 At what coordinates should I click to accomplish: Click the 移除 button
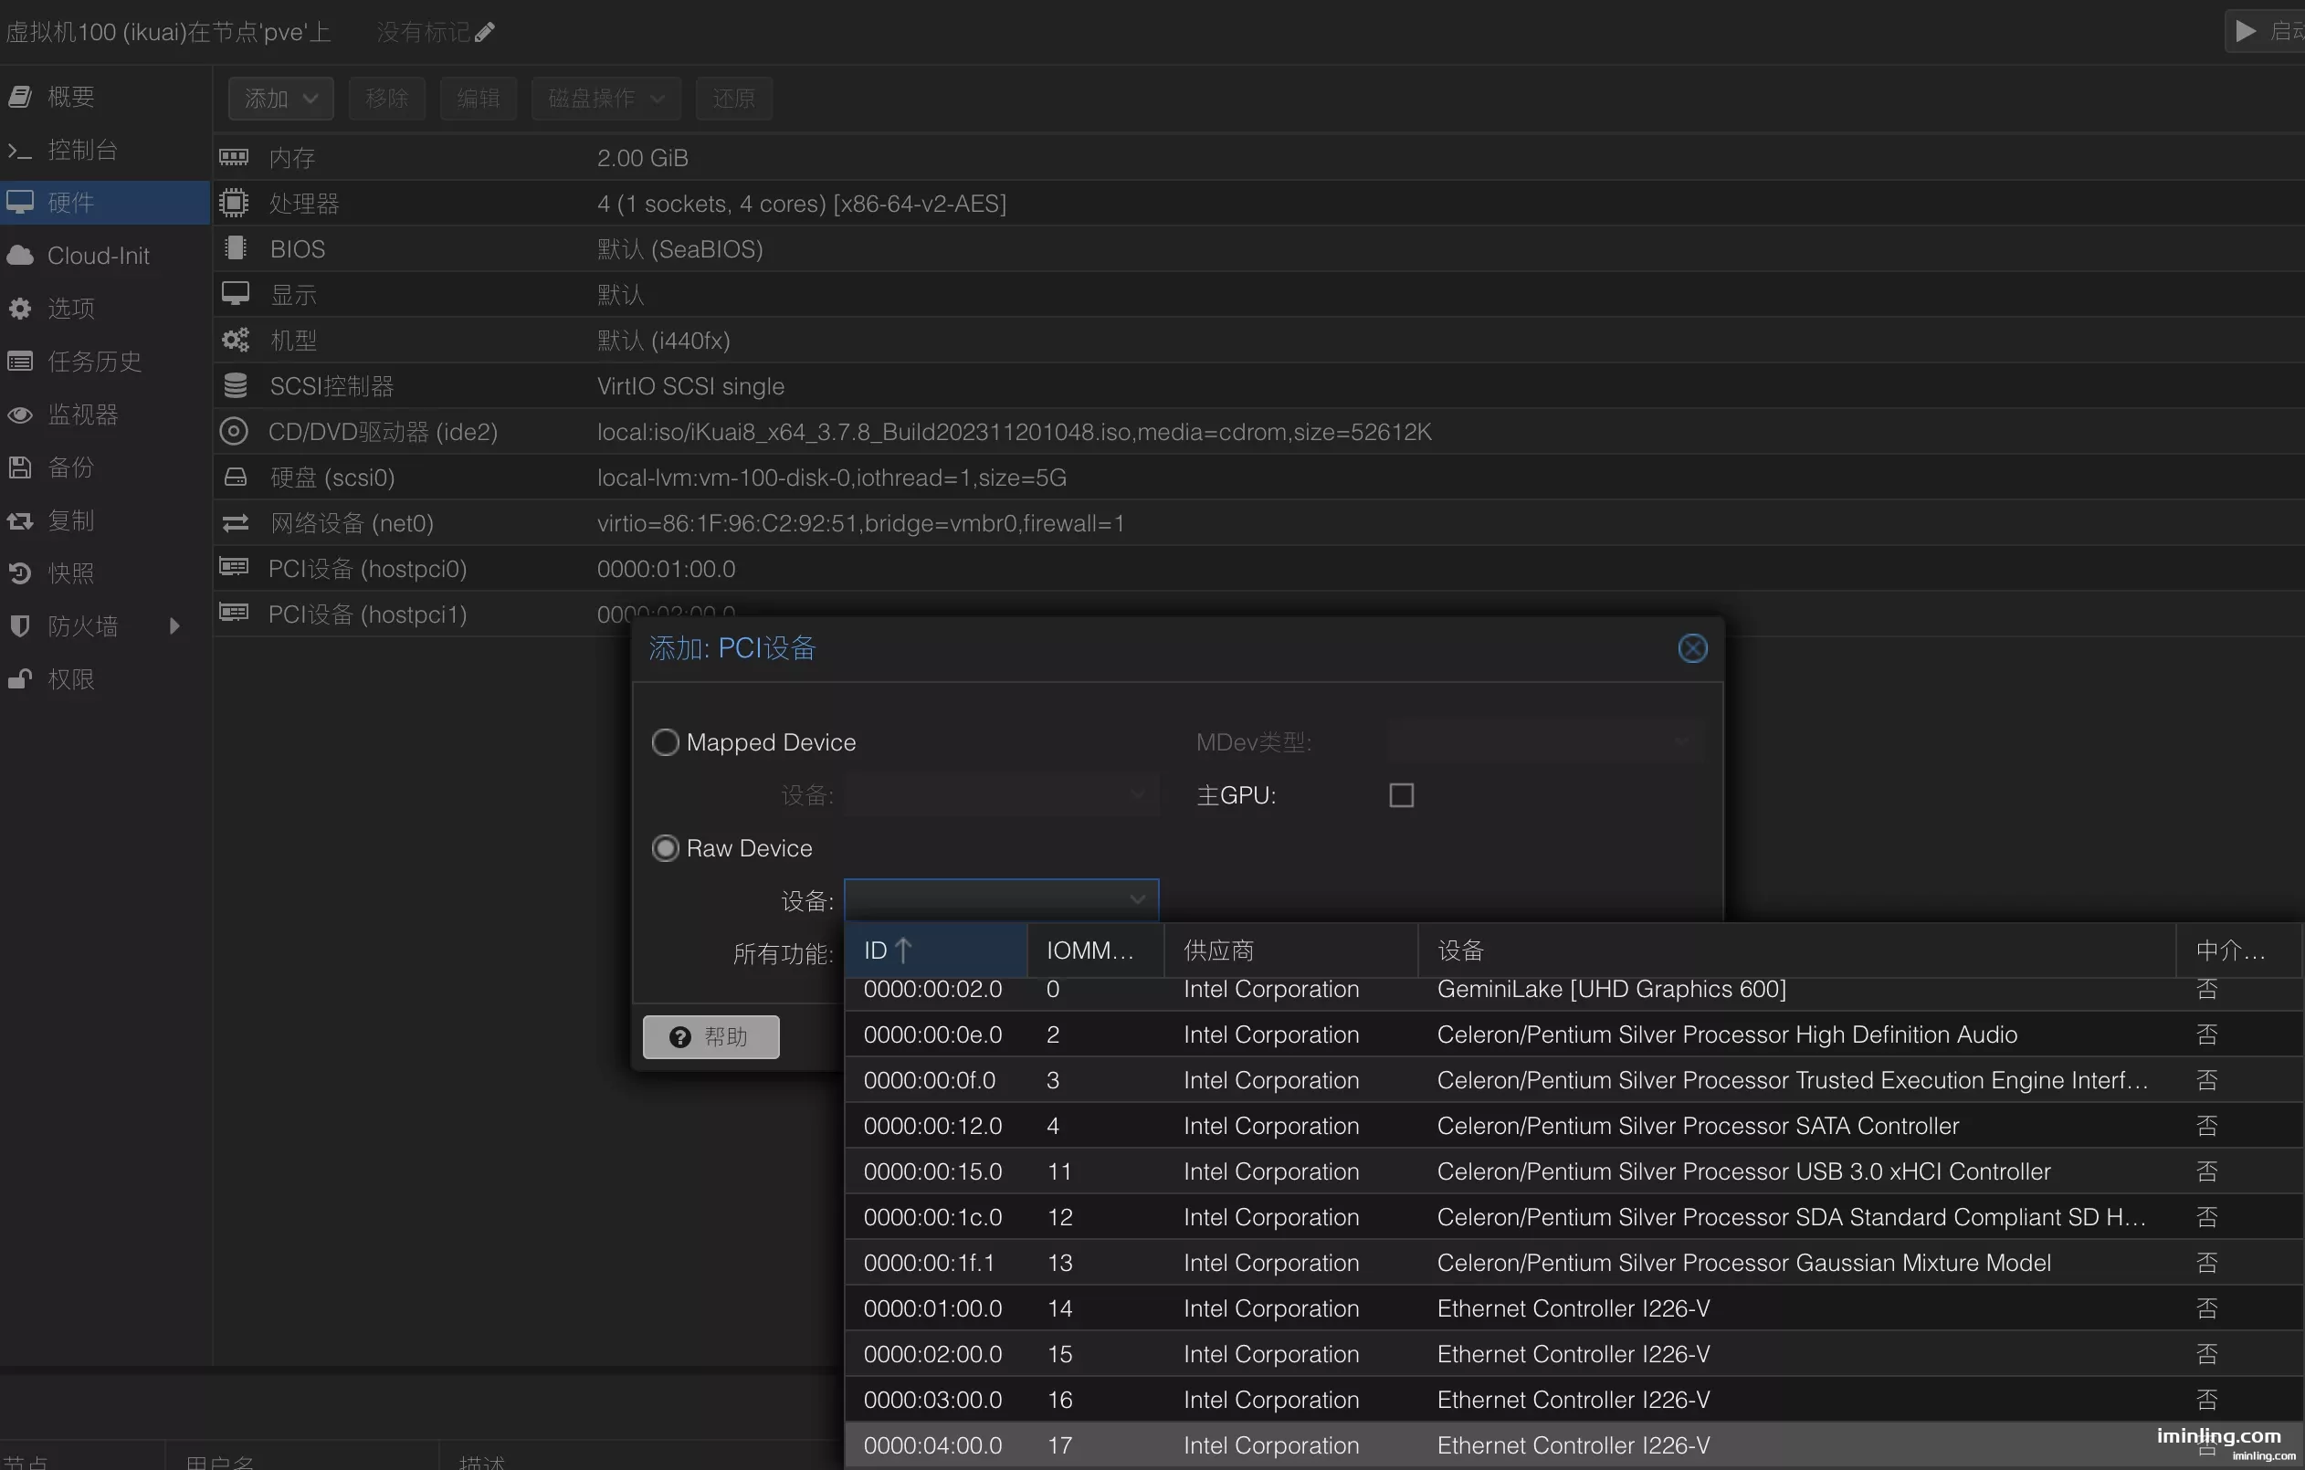[x=386, y=99]
